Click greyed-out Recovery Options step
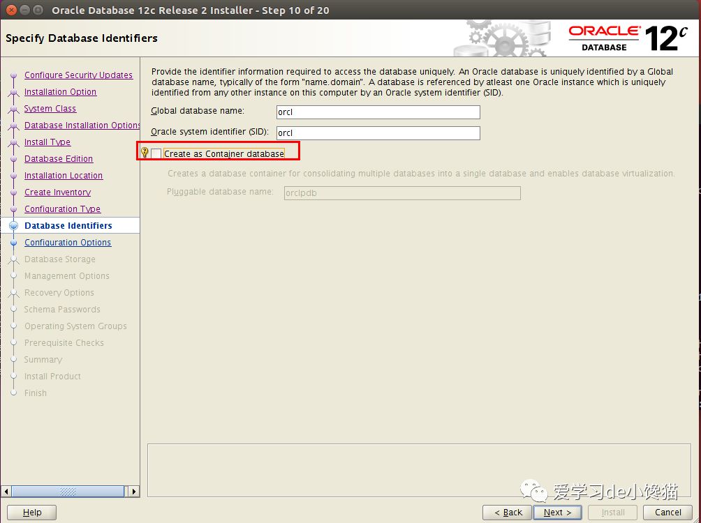This screenshot has height=523, width=701. point(59,293)
